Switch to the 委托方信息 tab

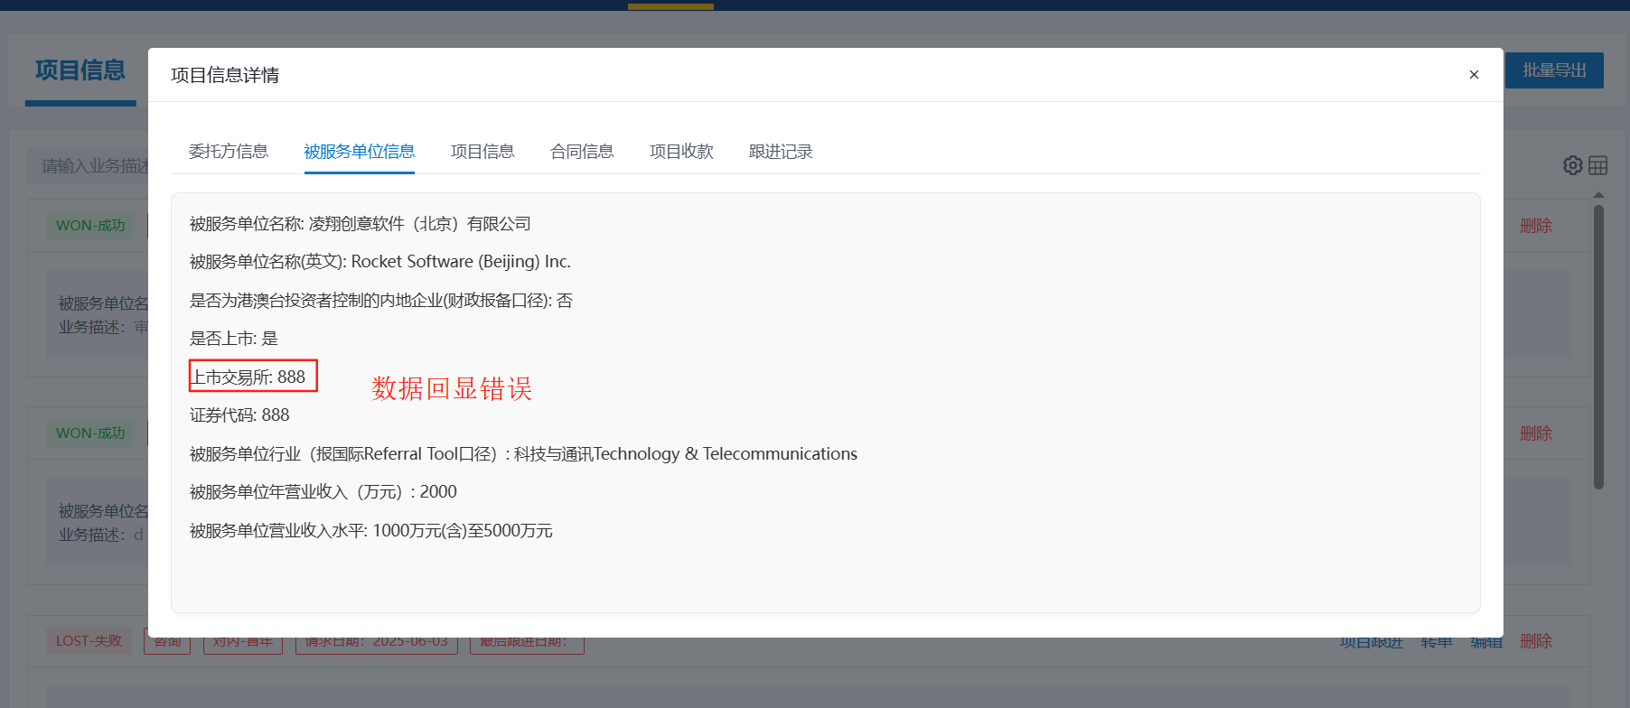[229, 152]
